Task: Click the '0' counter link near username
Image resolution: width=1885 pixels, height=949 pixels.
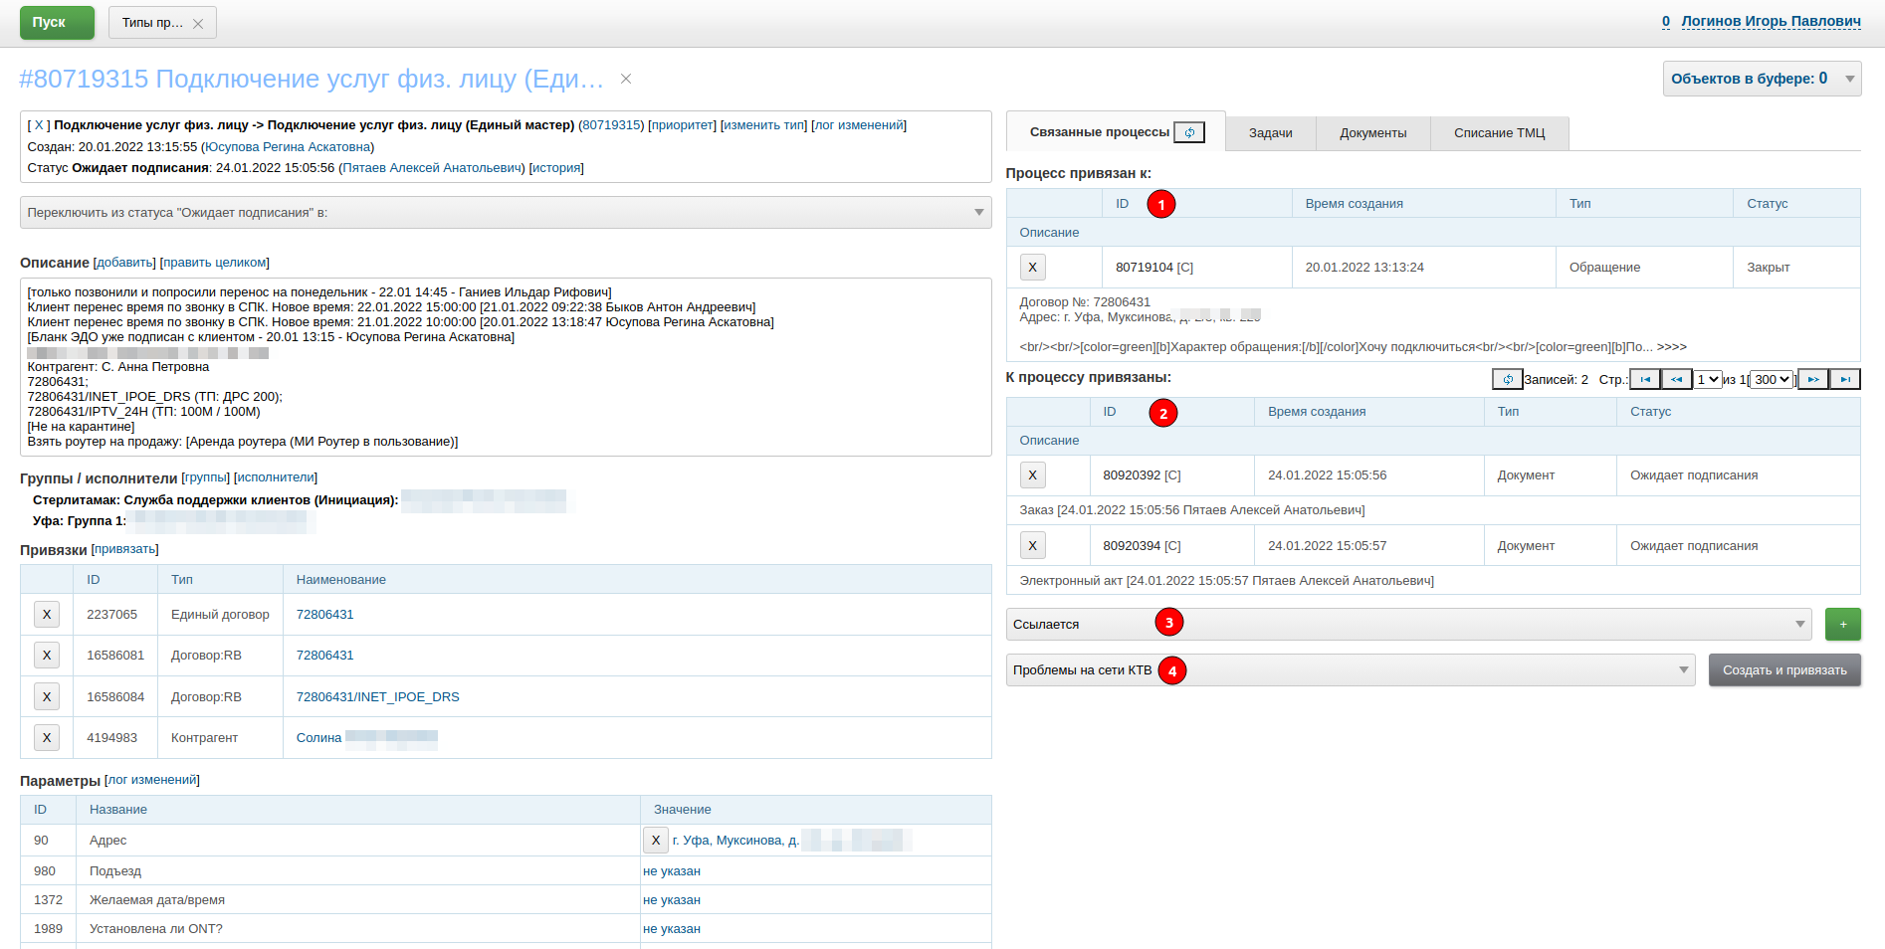Action: click(1666, 21)
